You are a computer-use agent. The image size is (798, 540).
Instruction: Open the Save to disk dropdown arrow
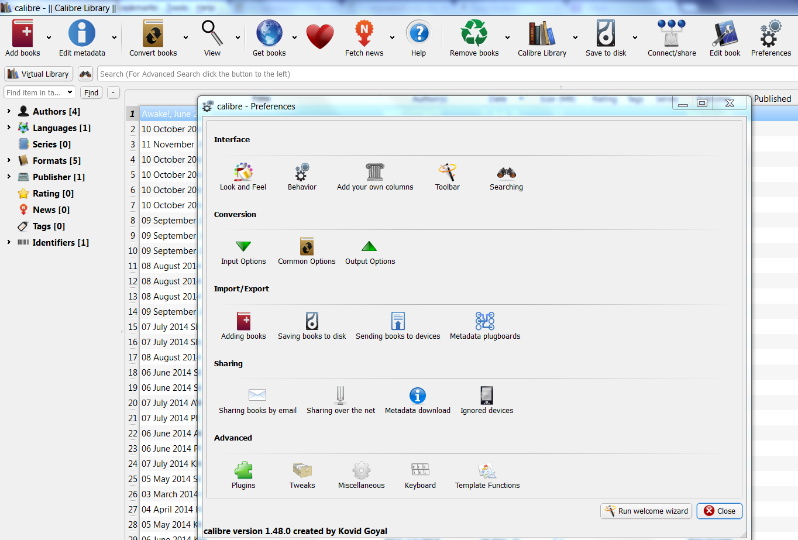click(635, 38)
